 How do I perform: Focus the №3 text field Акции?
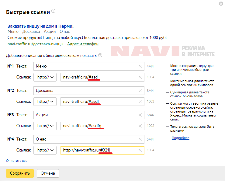click(89, 115)
